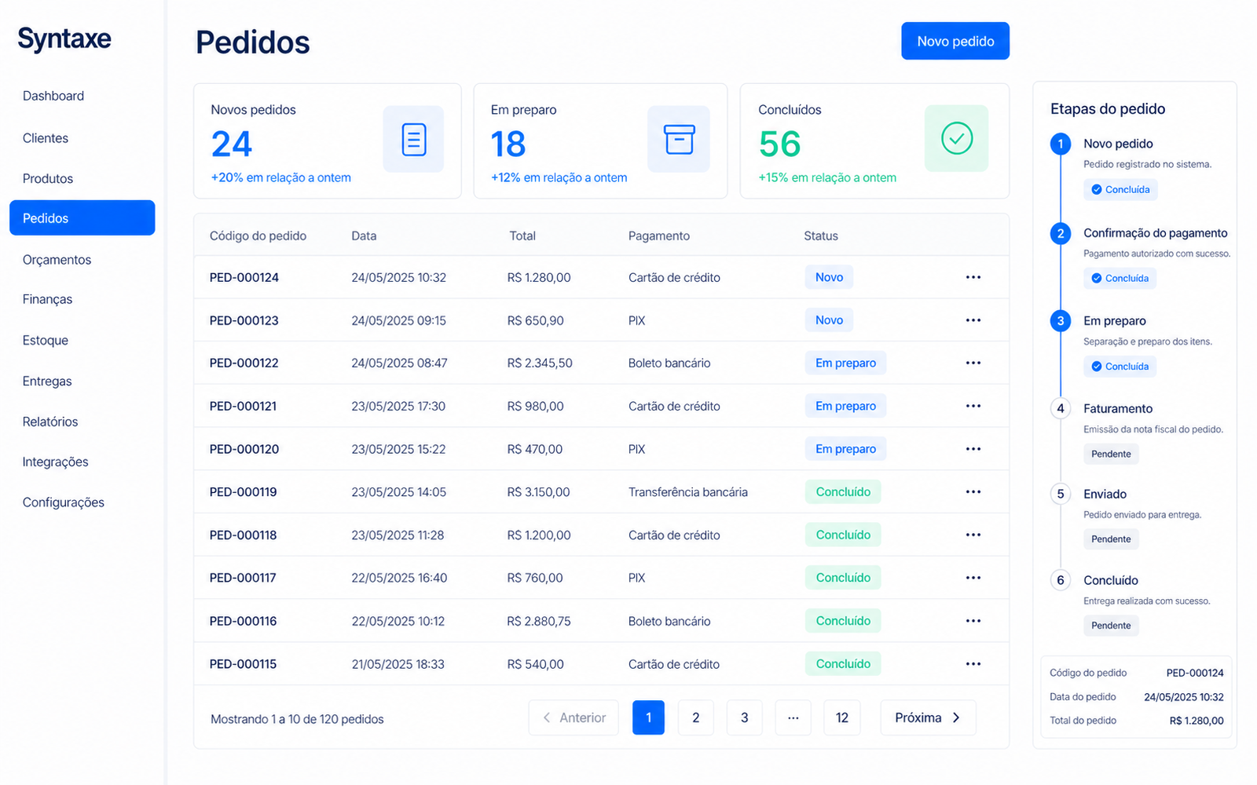This screenshot has width=1257, height=785.
Task: Open more options for order PED-000121
Action: tap(973, 406)
